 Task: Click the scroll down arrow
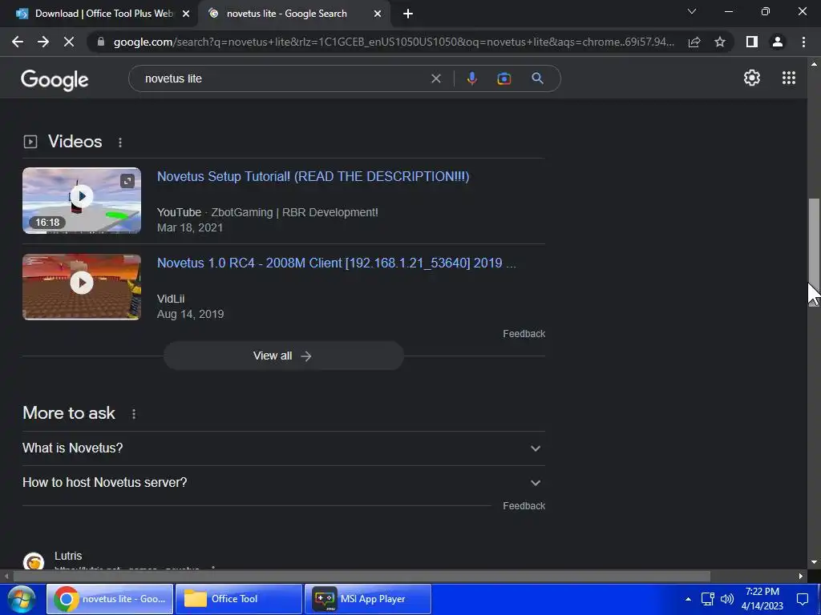[814, 562]
